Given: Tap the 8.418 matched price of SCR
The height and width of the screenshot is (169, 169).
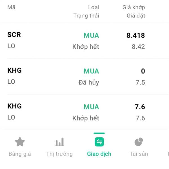Looking at the screenshot, I should (x=136, y=35).
